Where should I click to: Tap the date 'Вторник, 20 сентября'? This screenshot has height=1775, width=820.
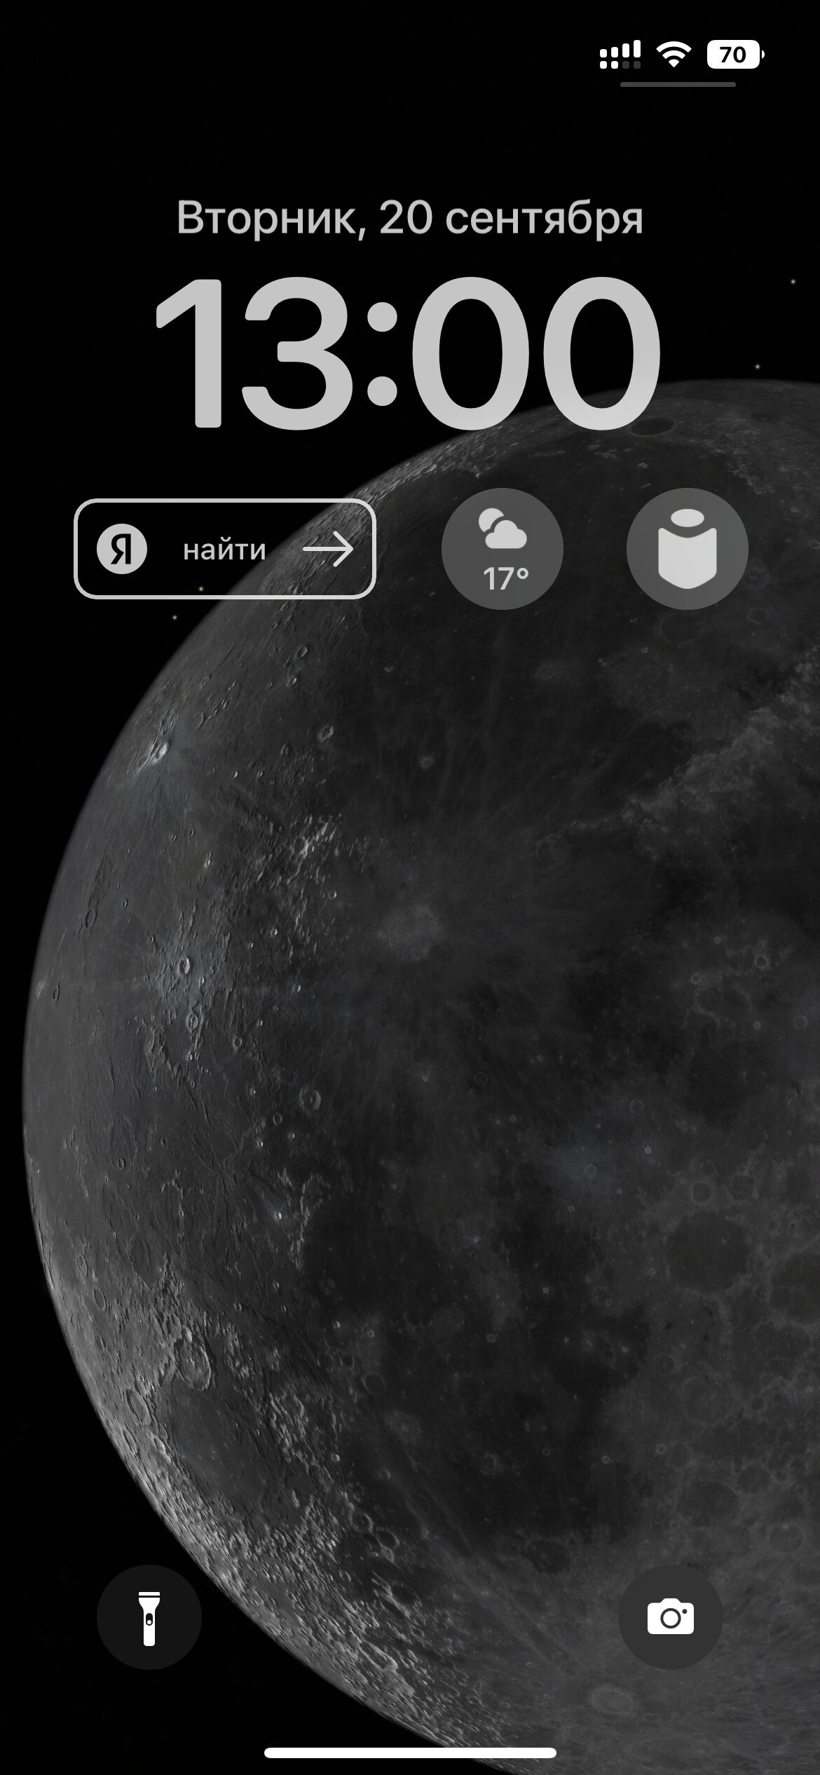(x=409, y=218)
